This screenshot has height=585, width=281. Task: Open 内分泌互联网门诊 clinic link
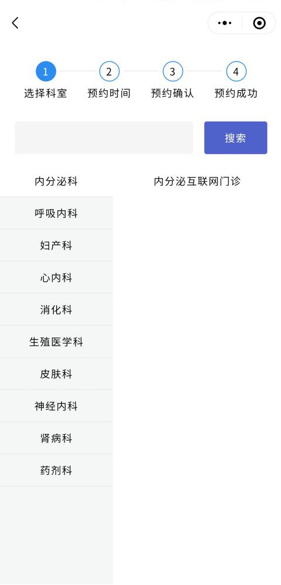pos(197,182)
